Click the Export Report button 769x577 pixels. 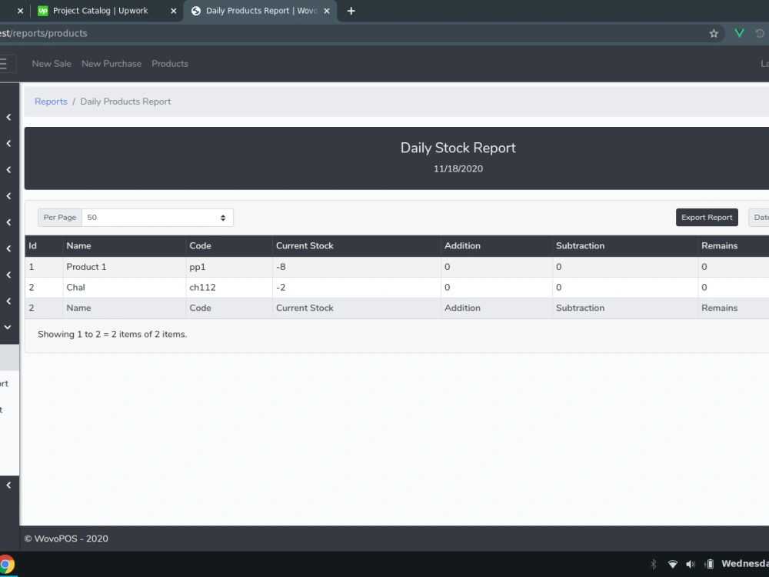click(x=707, y=218)
